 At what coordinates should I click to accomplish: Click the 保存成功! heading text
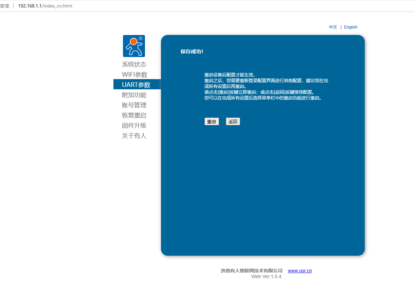pos(192,52)
